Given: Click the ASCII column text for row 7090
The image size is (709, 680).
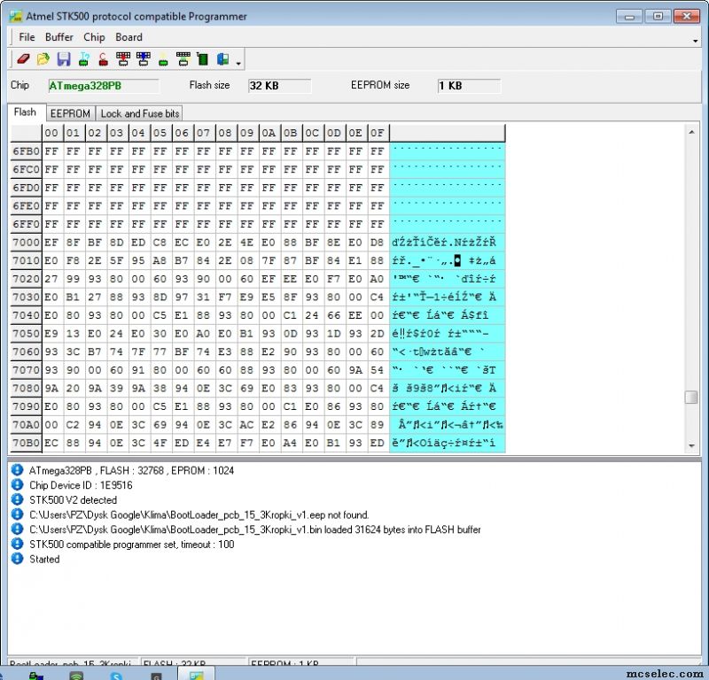Looking at the screenshot, I should coord(448,406).
